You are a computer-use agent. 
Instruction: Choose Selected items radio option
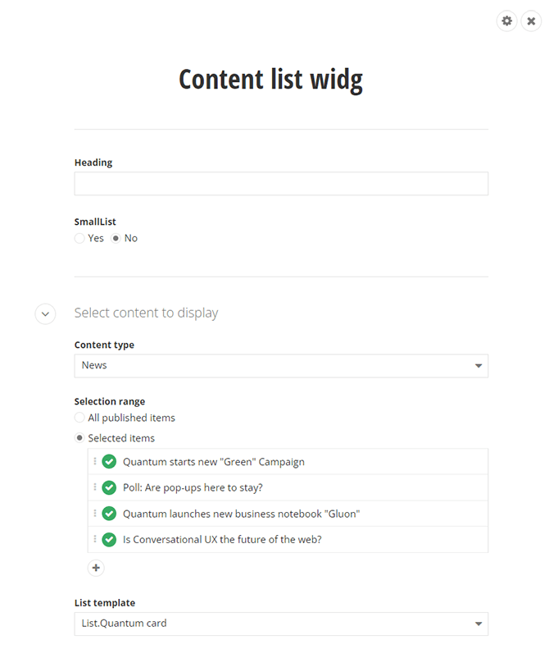(79, 438)
